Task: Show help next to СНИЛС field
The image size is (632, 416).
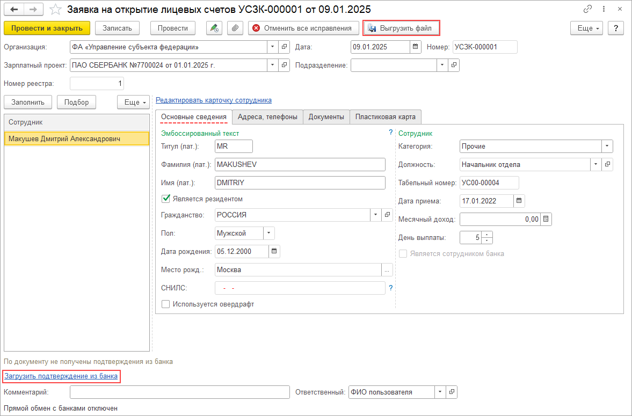Action: pos(390,288)
